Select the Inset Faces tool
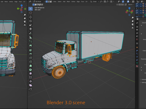The width and height of the screenshot is (146, 109). (30, 50)
